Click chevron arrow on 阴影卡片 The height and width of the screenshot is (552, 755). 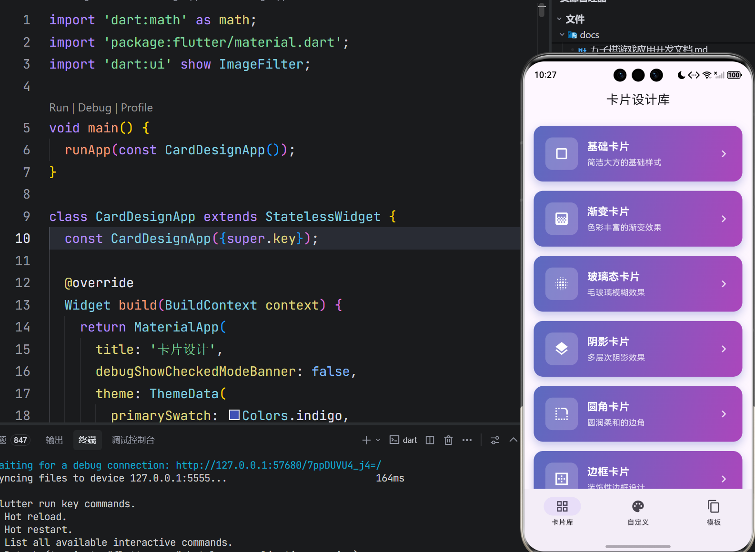pos(724,349)
